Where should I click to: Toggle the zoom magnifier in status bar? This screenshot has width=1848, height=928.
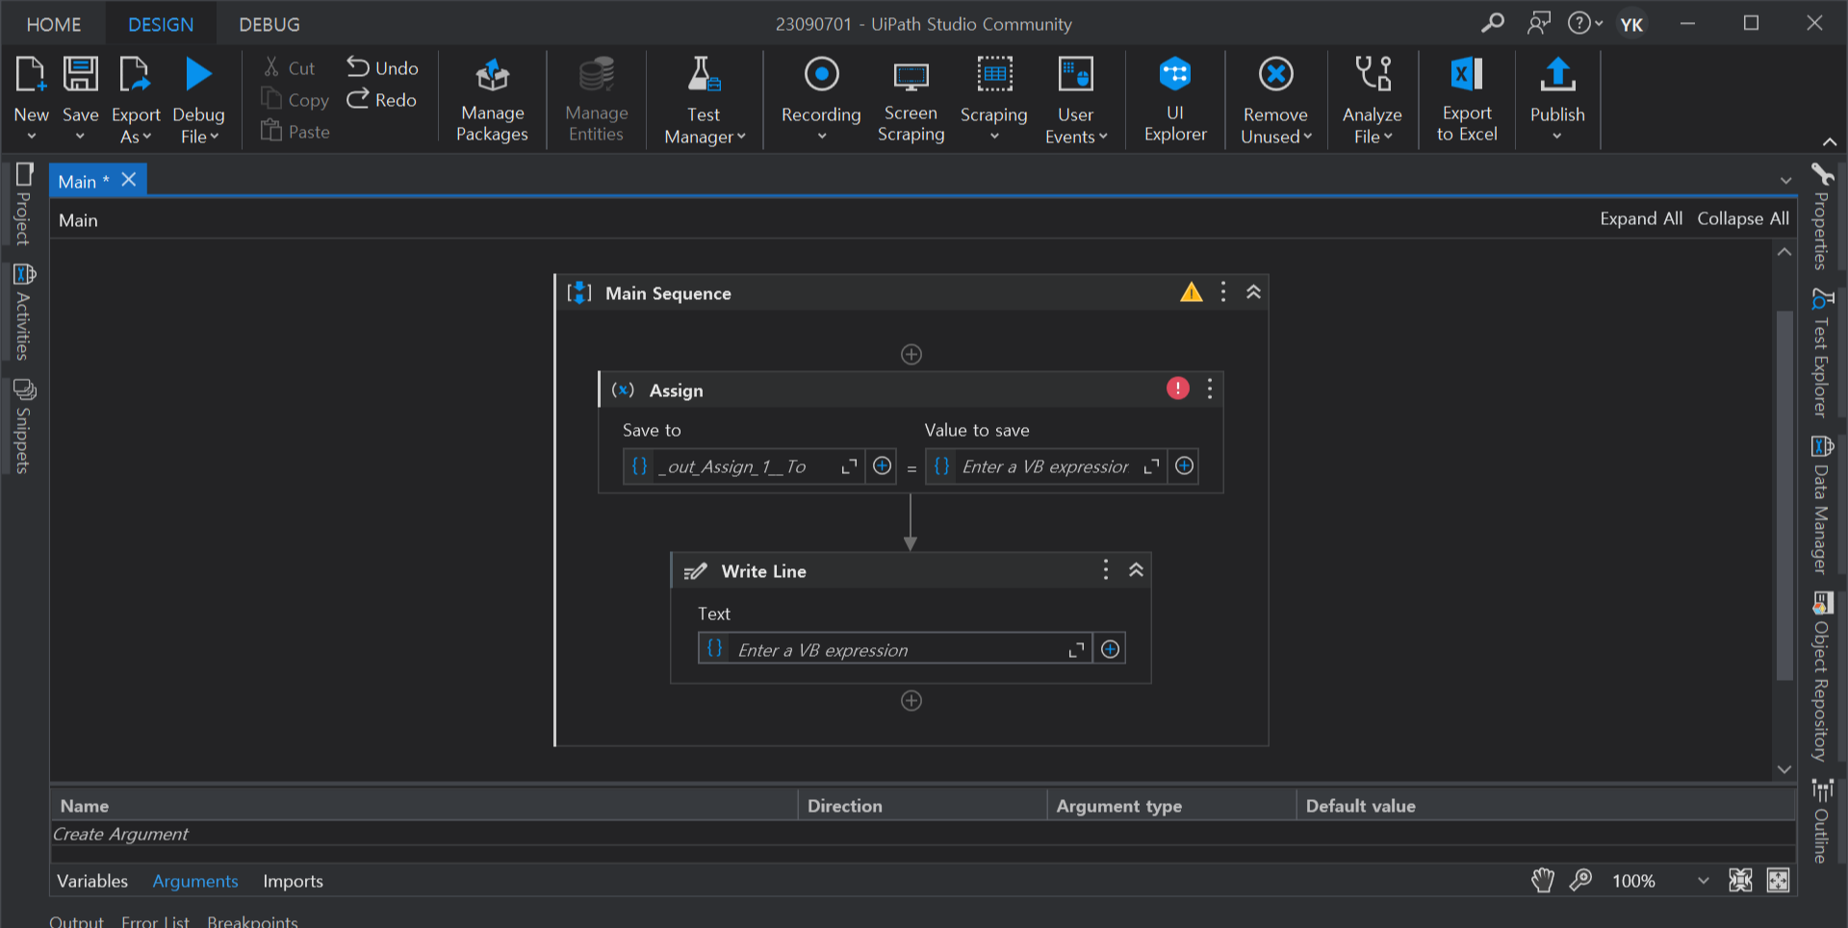pyautogui.click(x=1580, y=880)
